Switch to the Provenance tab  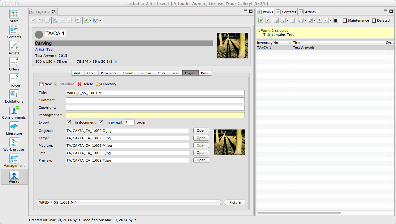[x=109, y=73]
